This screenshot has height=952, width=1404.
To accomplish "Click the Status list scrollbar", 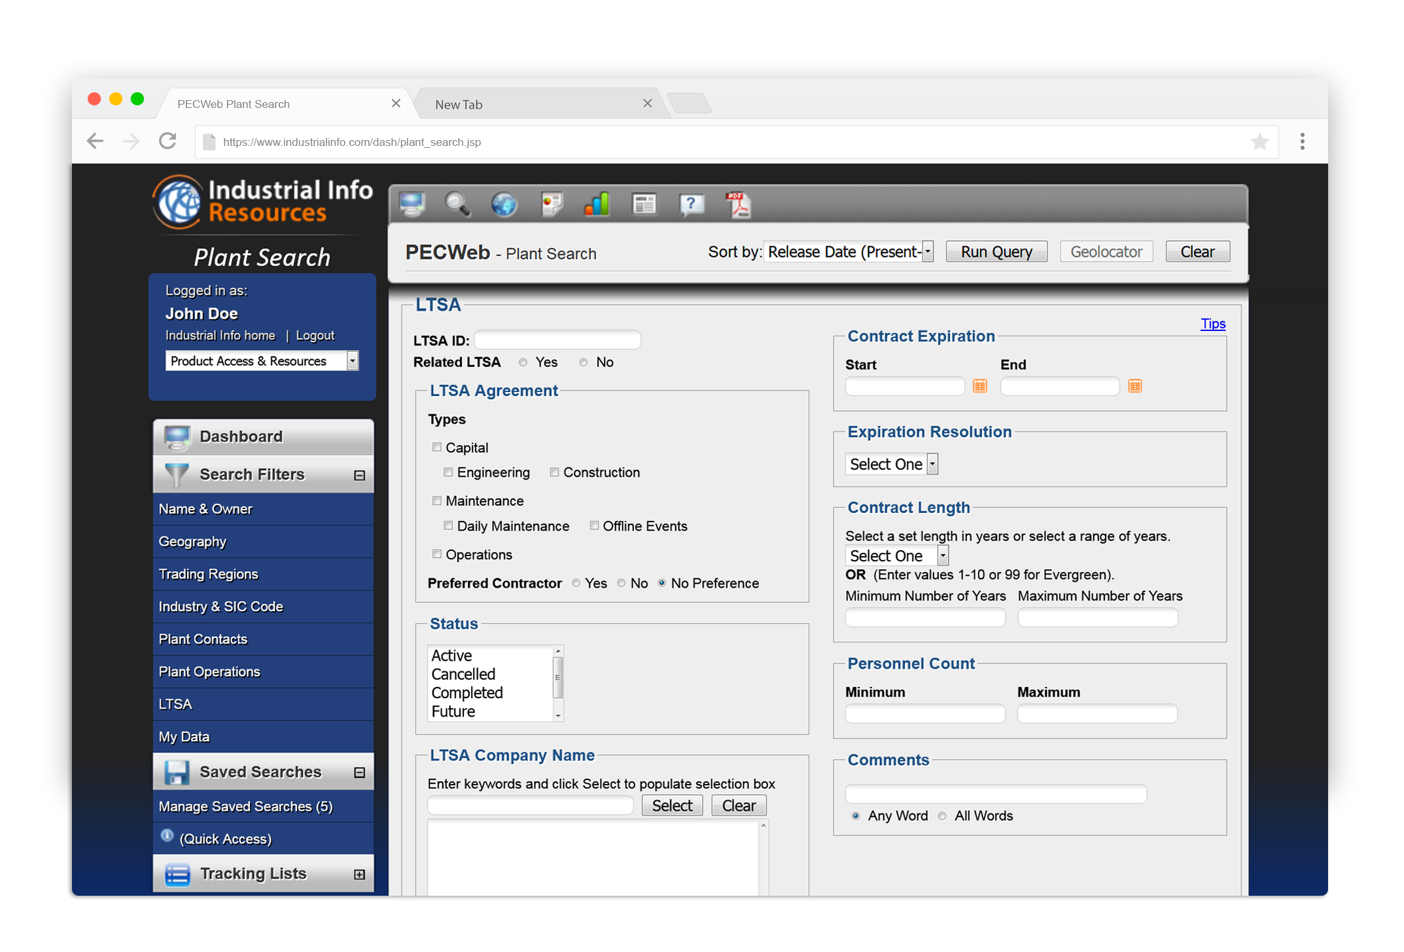I will (558, 683).
